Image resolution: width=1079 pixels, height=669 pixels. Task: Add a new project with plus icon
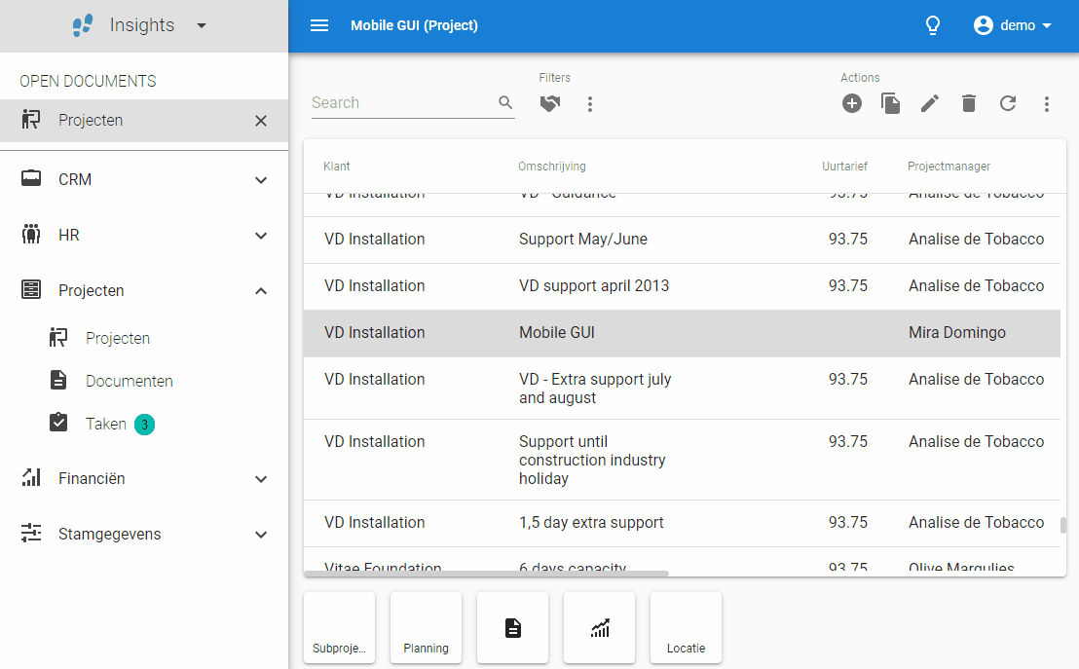coord(852,103)
